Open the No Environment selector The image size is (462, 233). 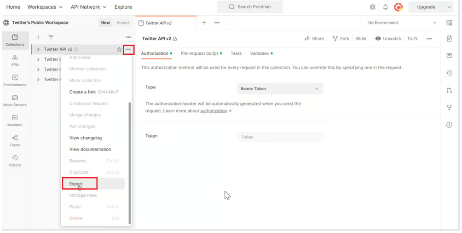point(402,23)
